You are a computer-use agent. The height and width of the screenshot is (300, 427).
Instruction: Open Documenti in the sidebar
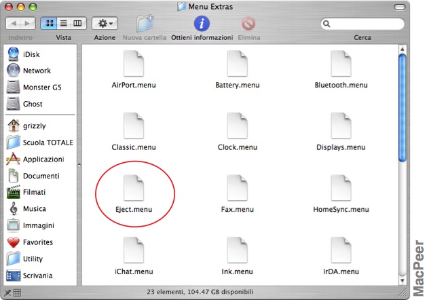33,176
